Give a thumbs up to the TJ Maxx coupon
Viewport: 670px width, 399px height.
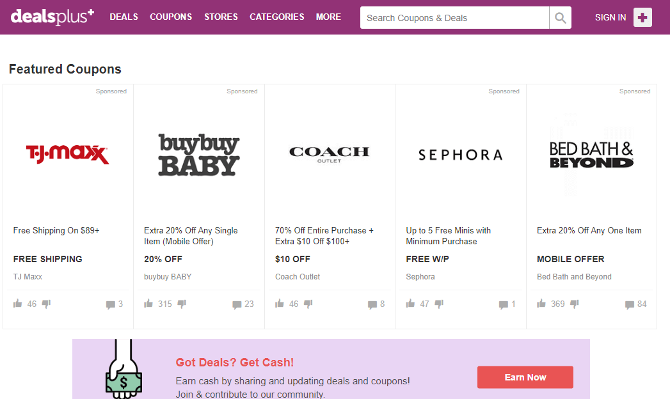click(x=18, y=303)
